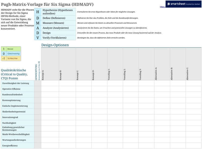Click the 'Design-Optionen' heading
This screenshot has height=149, width=202.
point(55,45)
